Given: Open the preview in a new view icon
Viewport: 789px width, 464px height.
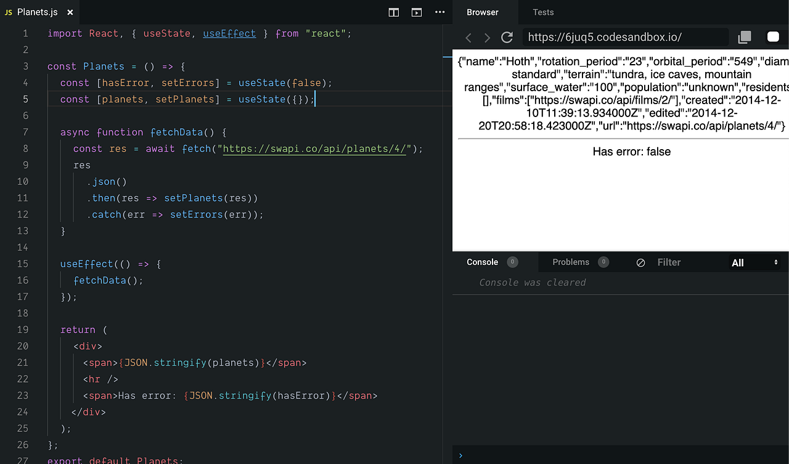Looking at the screenshot, I should coord(417,12).
